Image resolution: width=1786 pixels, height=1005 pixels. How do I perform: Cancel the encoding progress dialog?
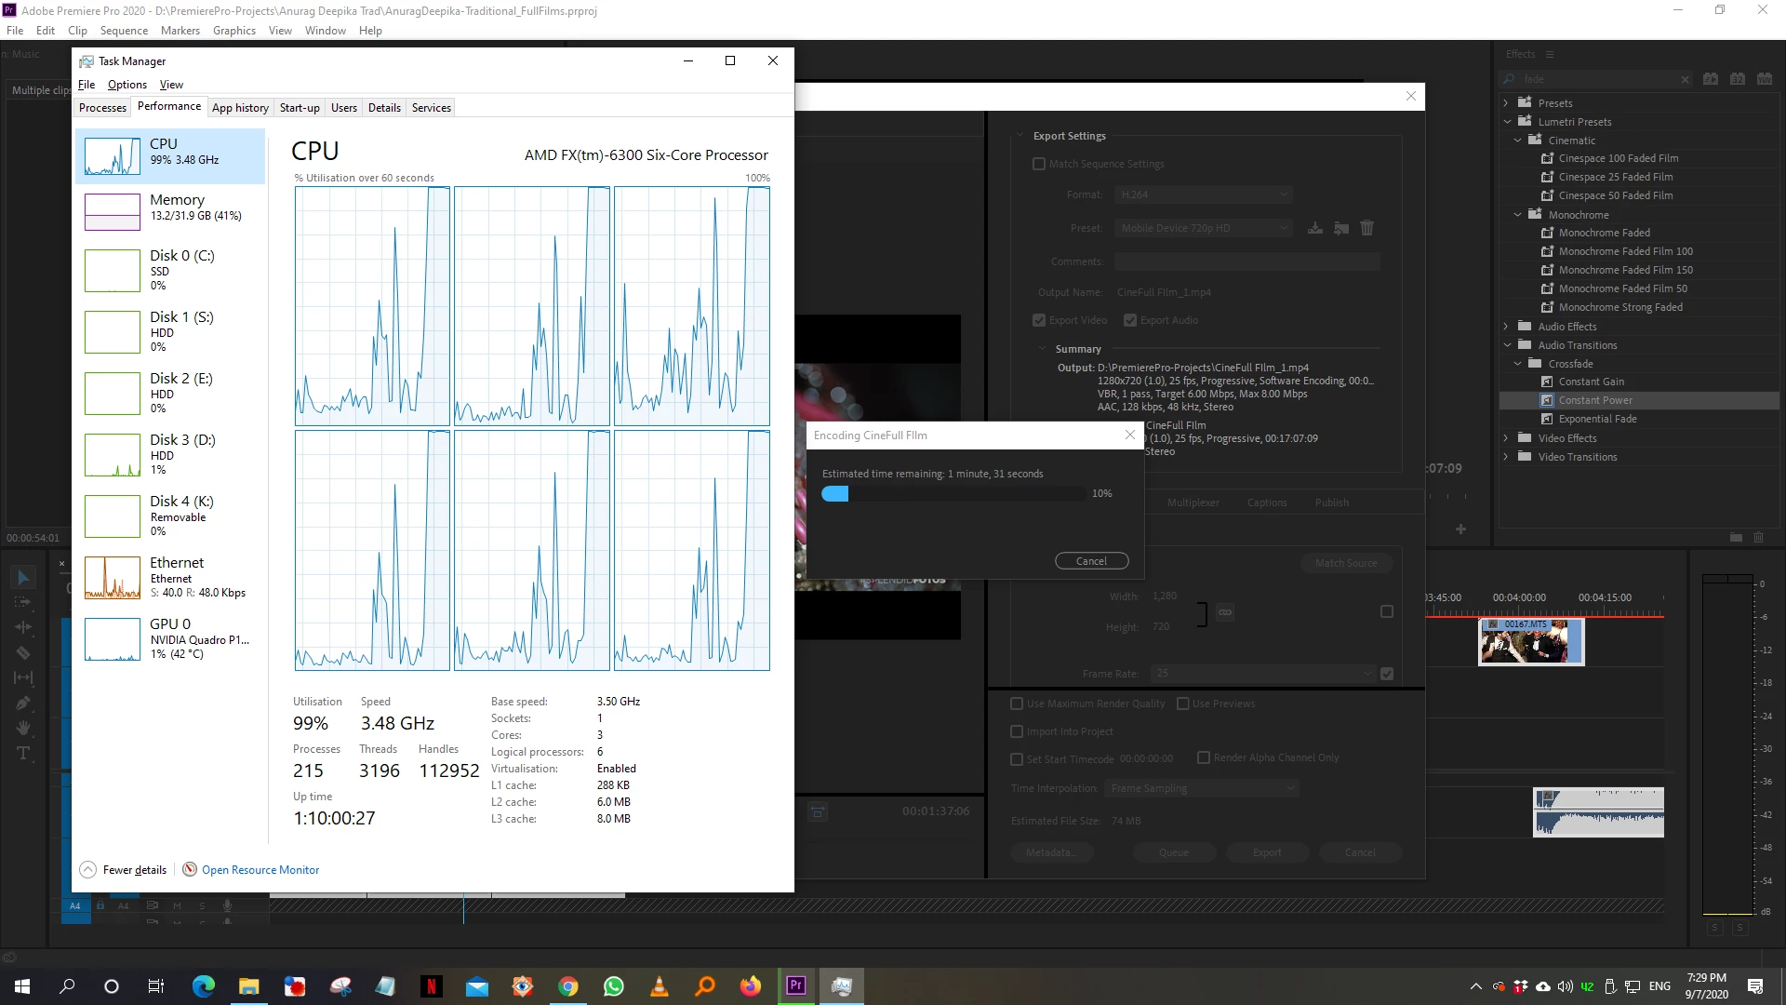(x=1091, y=561)
